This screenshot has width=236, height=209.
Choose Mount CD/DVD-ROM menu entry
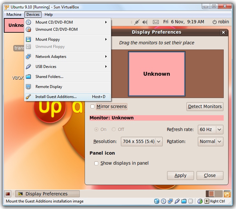point(68,22)
